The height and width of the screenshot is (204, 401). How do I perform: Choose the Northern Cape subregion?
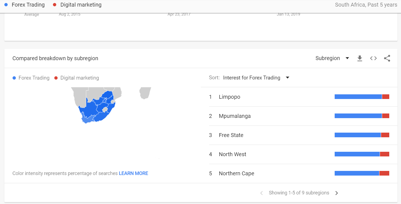tap(236, 173)
